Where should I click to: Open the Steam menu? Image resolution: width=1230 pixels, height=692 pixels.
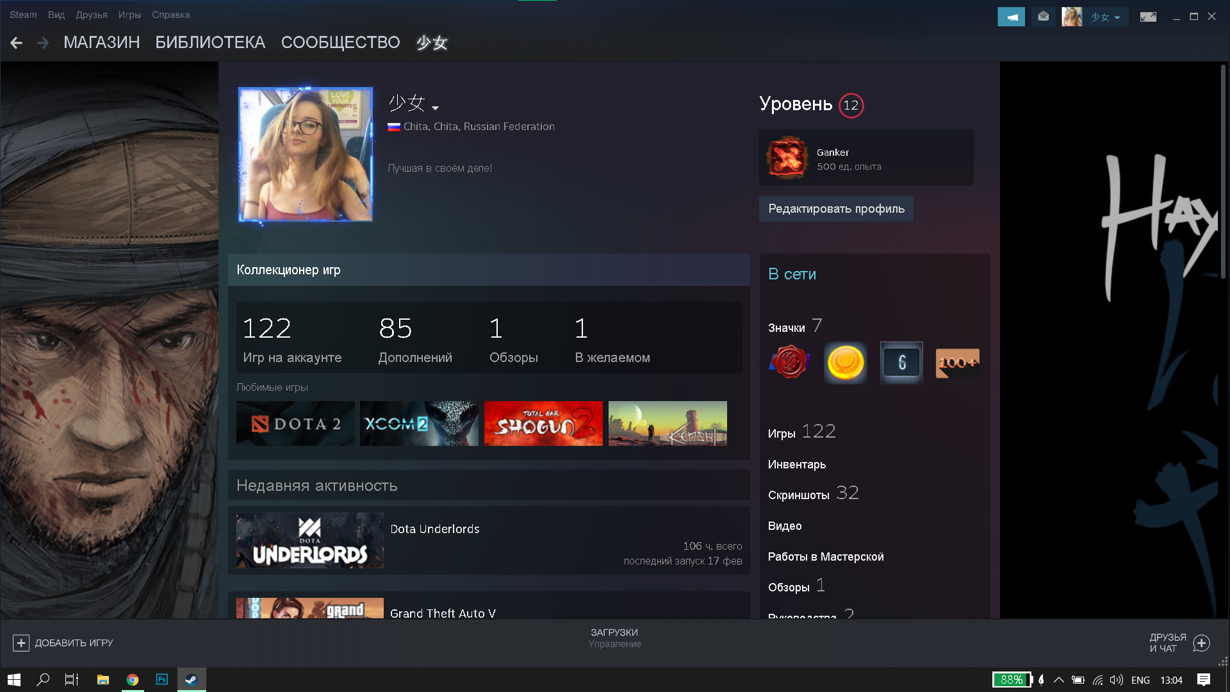coord(23,15)
